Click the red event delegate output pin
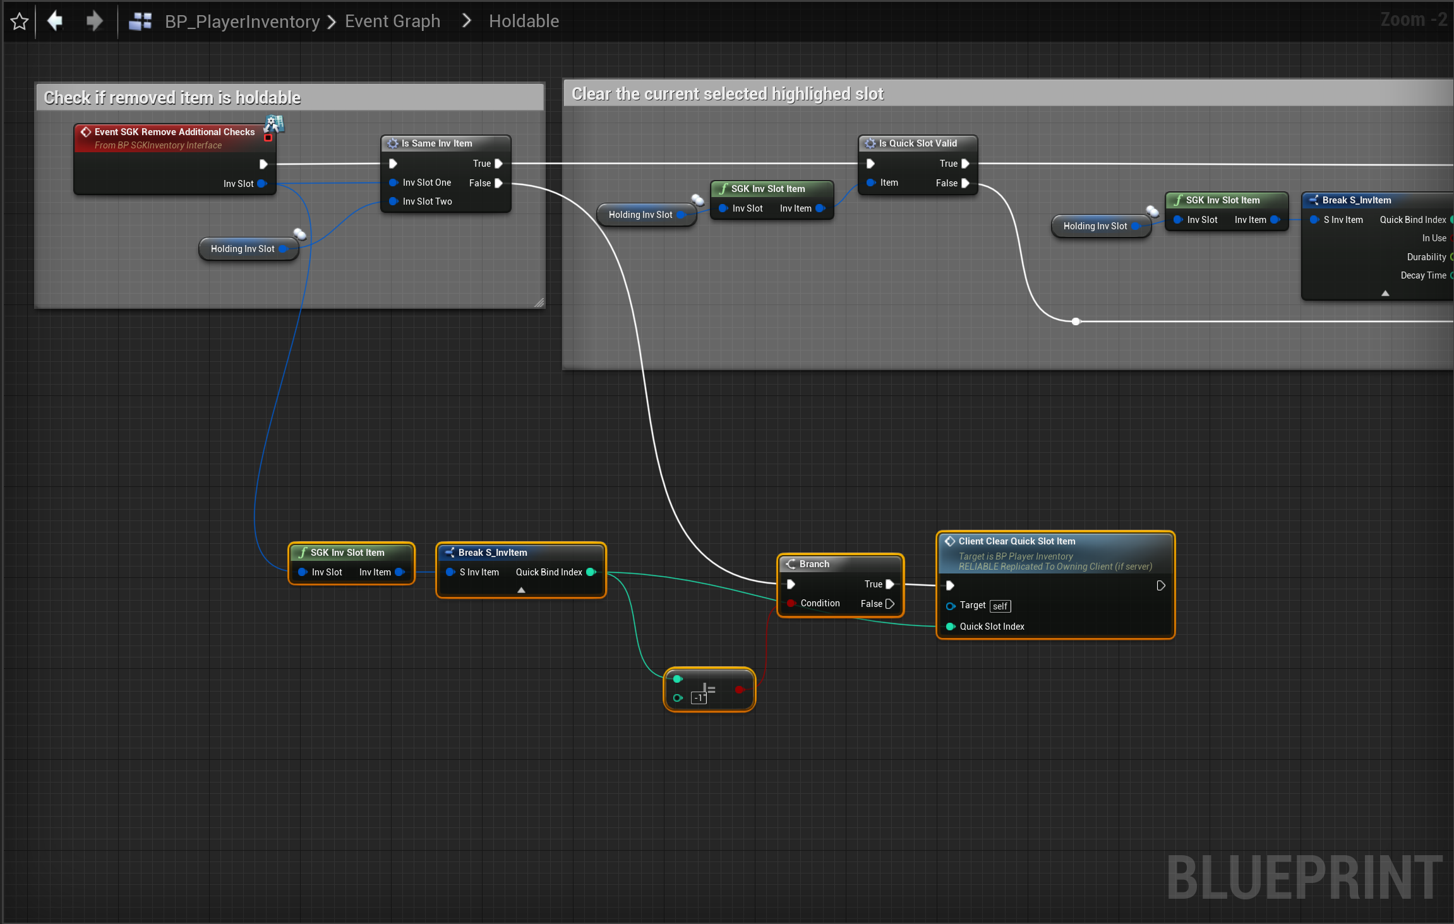1454x924 pixels. tap(268, 138)
